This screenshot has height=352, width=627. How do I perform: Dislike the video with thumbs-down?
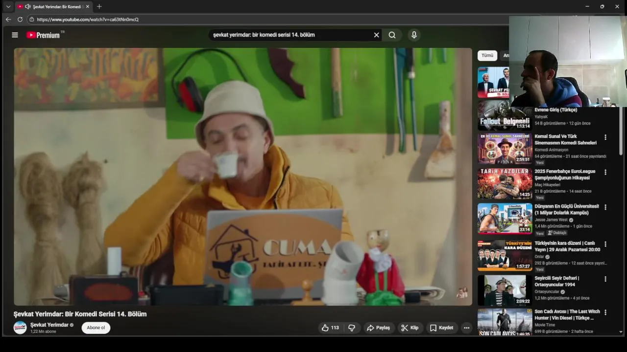tap(352, 328)
